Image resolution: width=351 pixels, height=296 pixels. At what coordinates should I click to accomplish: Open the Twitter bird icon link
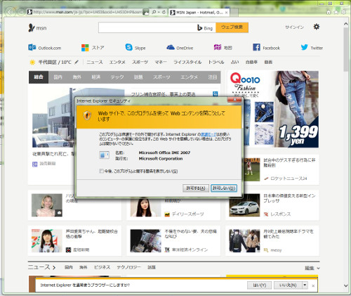pyautogui.click(x=305, y=47)
